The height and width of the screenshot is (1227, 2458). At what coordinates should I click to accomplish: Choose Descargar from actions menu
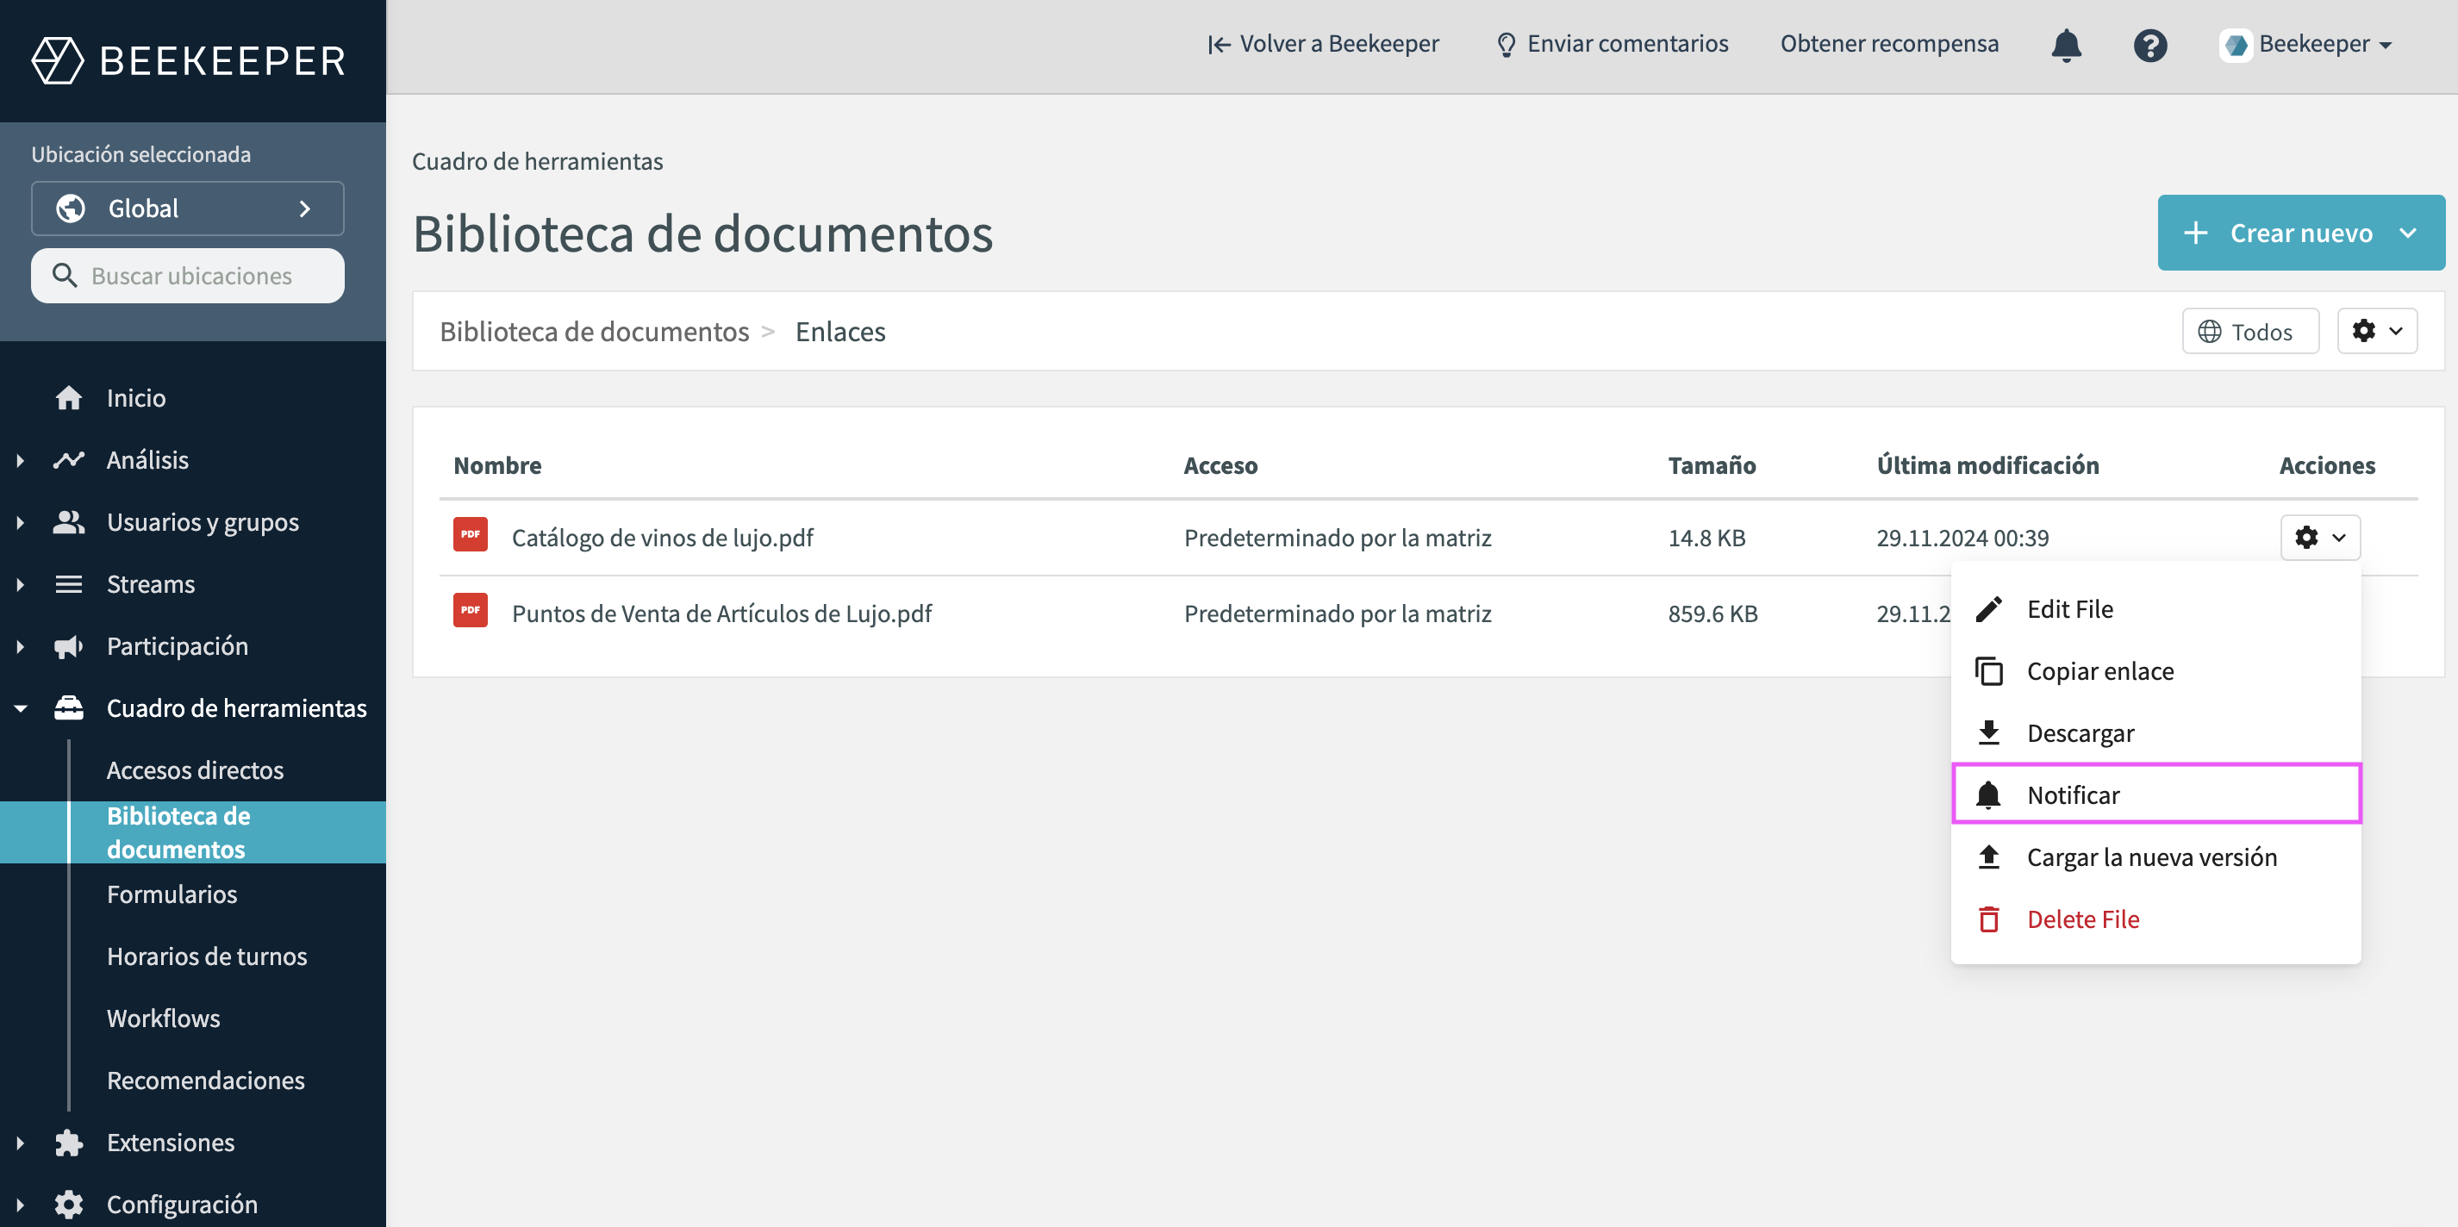(x=2155, y=732)
